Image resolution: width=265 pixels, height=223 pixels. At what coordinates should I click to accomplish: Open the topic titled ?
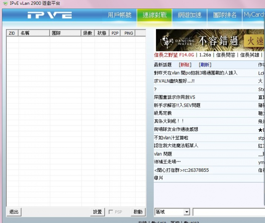tap(155, 89)
